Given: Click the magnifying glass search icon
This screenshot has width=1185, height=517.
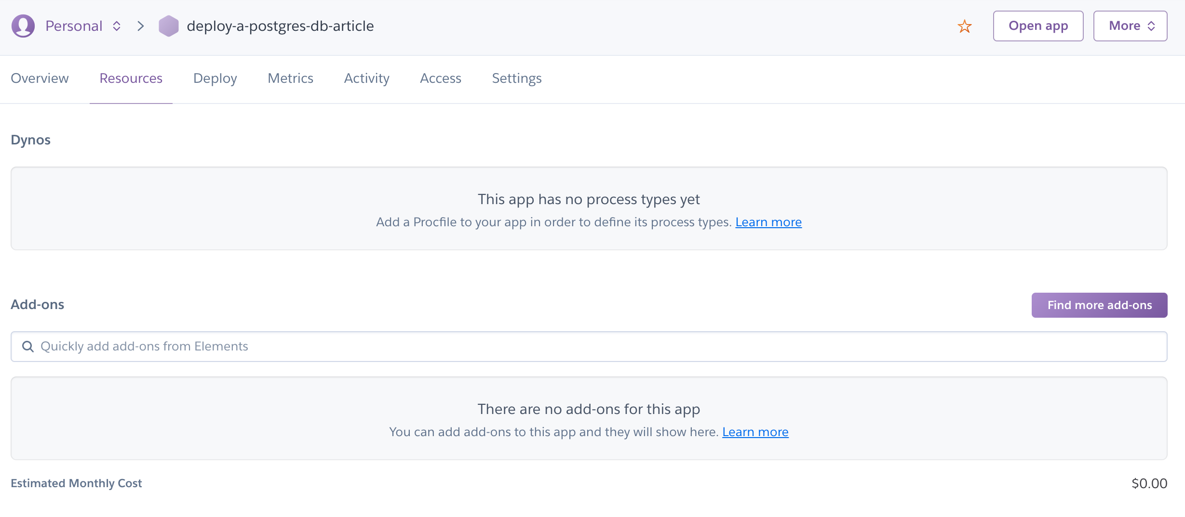Looking at the screenshot, I should [27, 346].
